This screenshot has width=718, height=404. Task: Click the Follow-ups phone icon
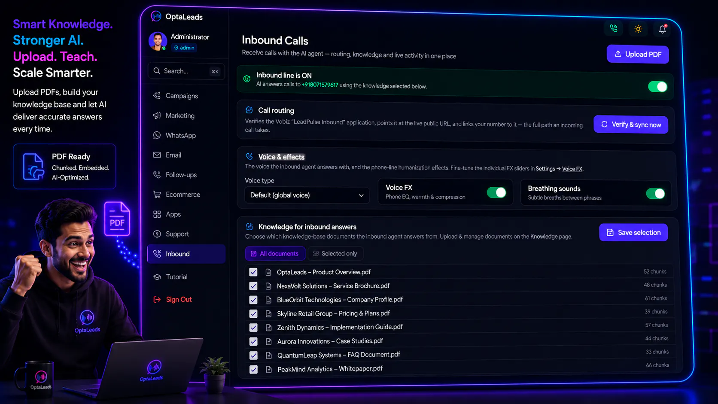157,174
